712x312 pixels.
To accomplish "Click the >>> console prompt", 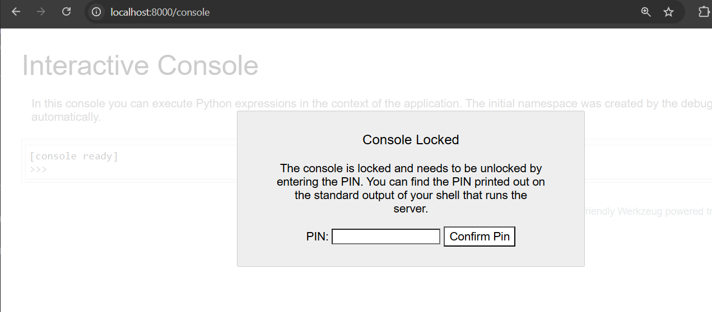I will [x=38, y=168].
